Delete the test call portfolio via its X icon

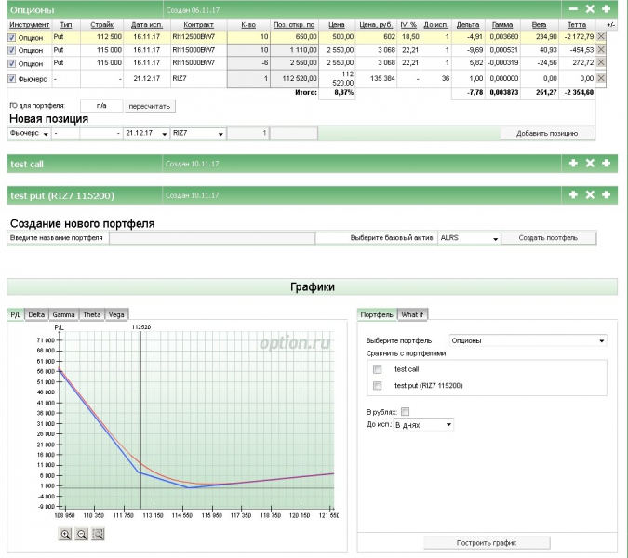point(590,163)
